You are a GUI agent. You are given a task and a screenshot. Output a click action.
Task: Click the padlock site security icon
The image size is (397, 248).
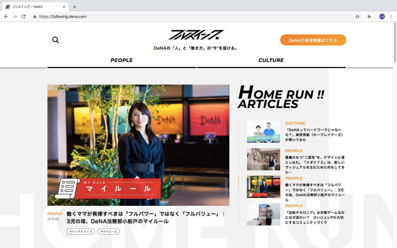(x=35, y=16)
